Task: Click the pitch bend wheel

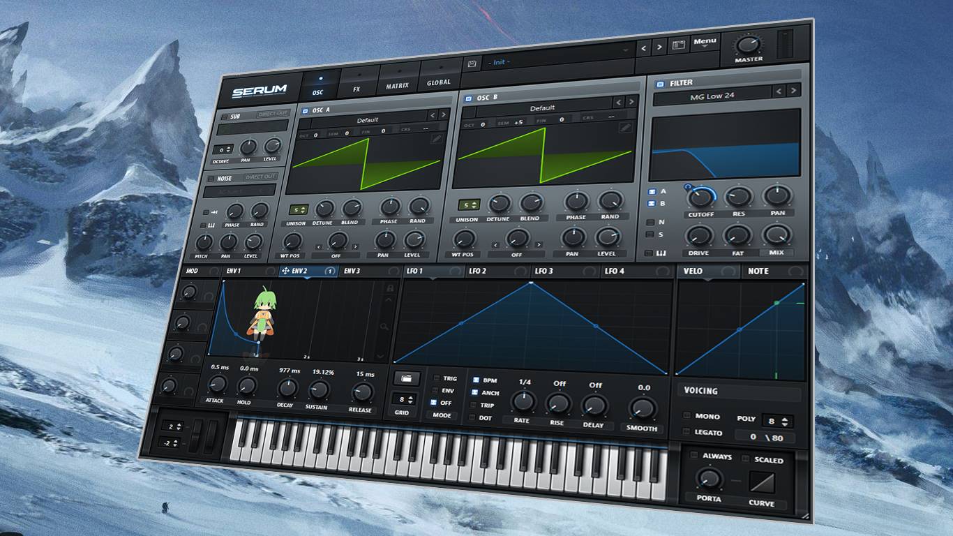Action: (x=195, y=436)
